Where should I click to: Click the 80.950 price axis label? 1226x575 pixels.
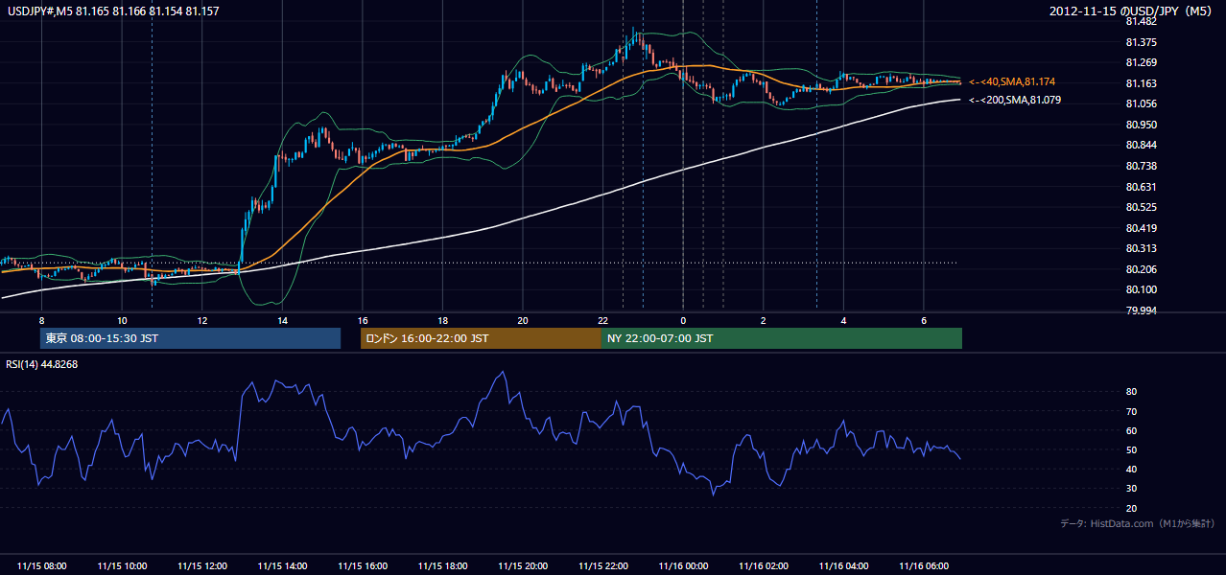[x=1142, y=125]
